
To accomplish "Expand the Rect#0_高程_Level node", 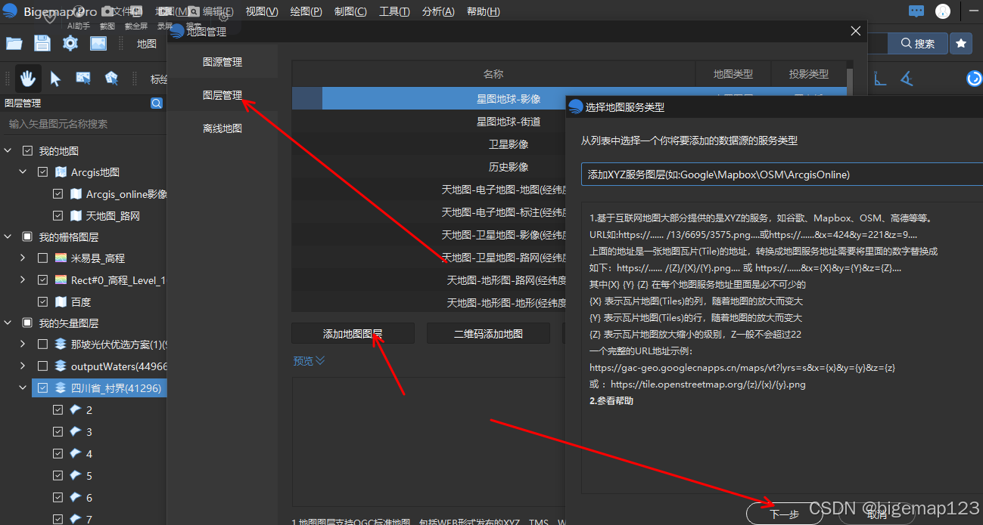I will pyautogui.click(x=23, y=280).
